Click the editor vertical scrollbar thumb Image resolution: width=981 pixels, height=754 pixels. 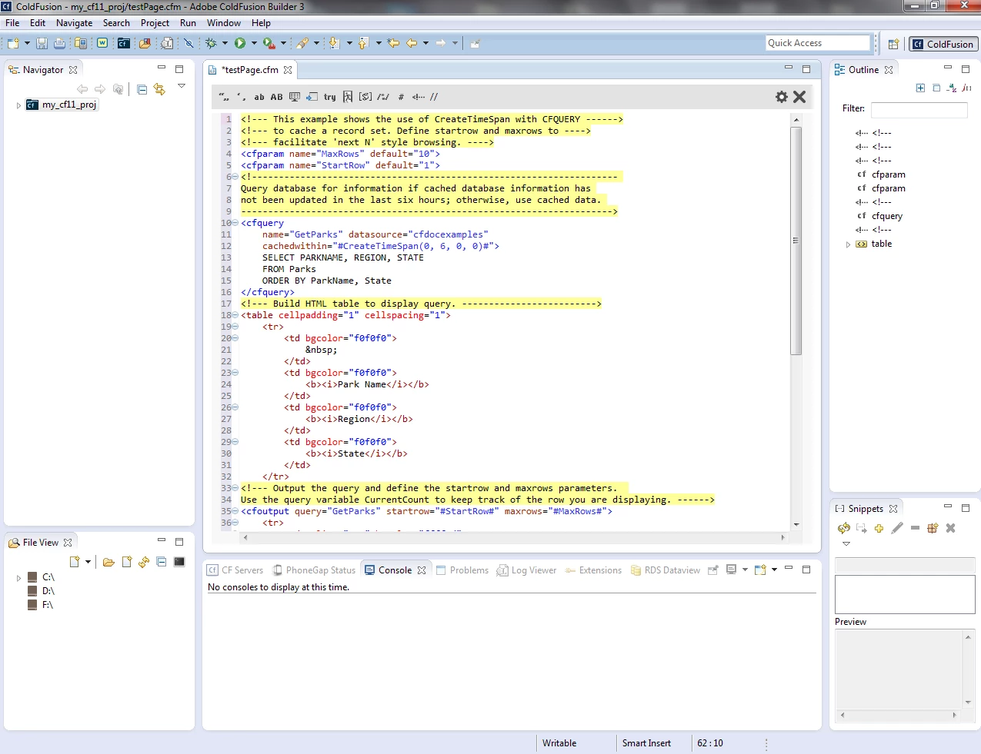click(x=796, y=240)
